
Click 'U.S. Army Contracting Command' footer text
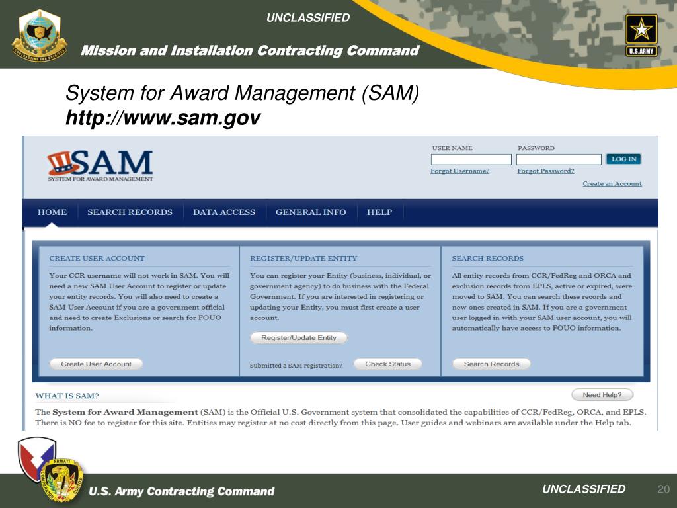(x=181, y=491)
